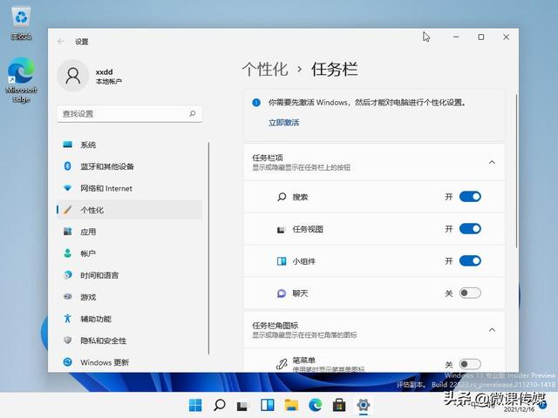The width and height of the screenshot is (558, 418).
Task: Click the 开 label beside 搜索
Action: tap(449, 197)
